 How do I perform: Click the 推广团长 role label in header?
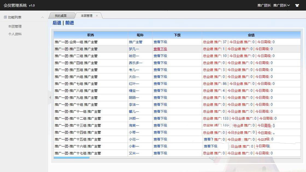264,5
